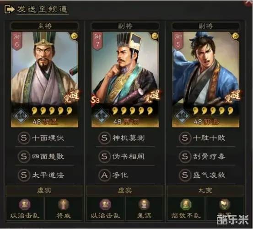Viewport: 253px width, 229px height.
Task: Click the 魏 faction emblem on 程昱 card
Action: pyautogui.click(x=21, y=116)
